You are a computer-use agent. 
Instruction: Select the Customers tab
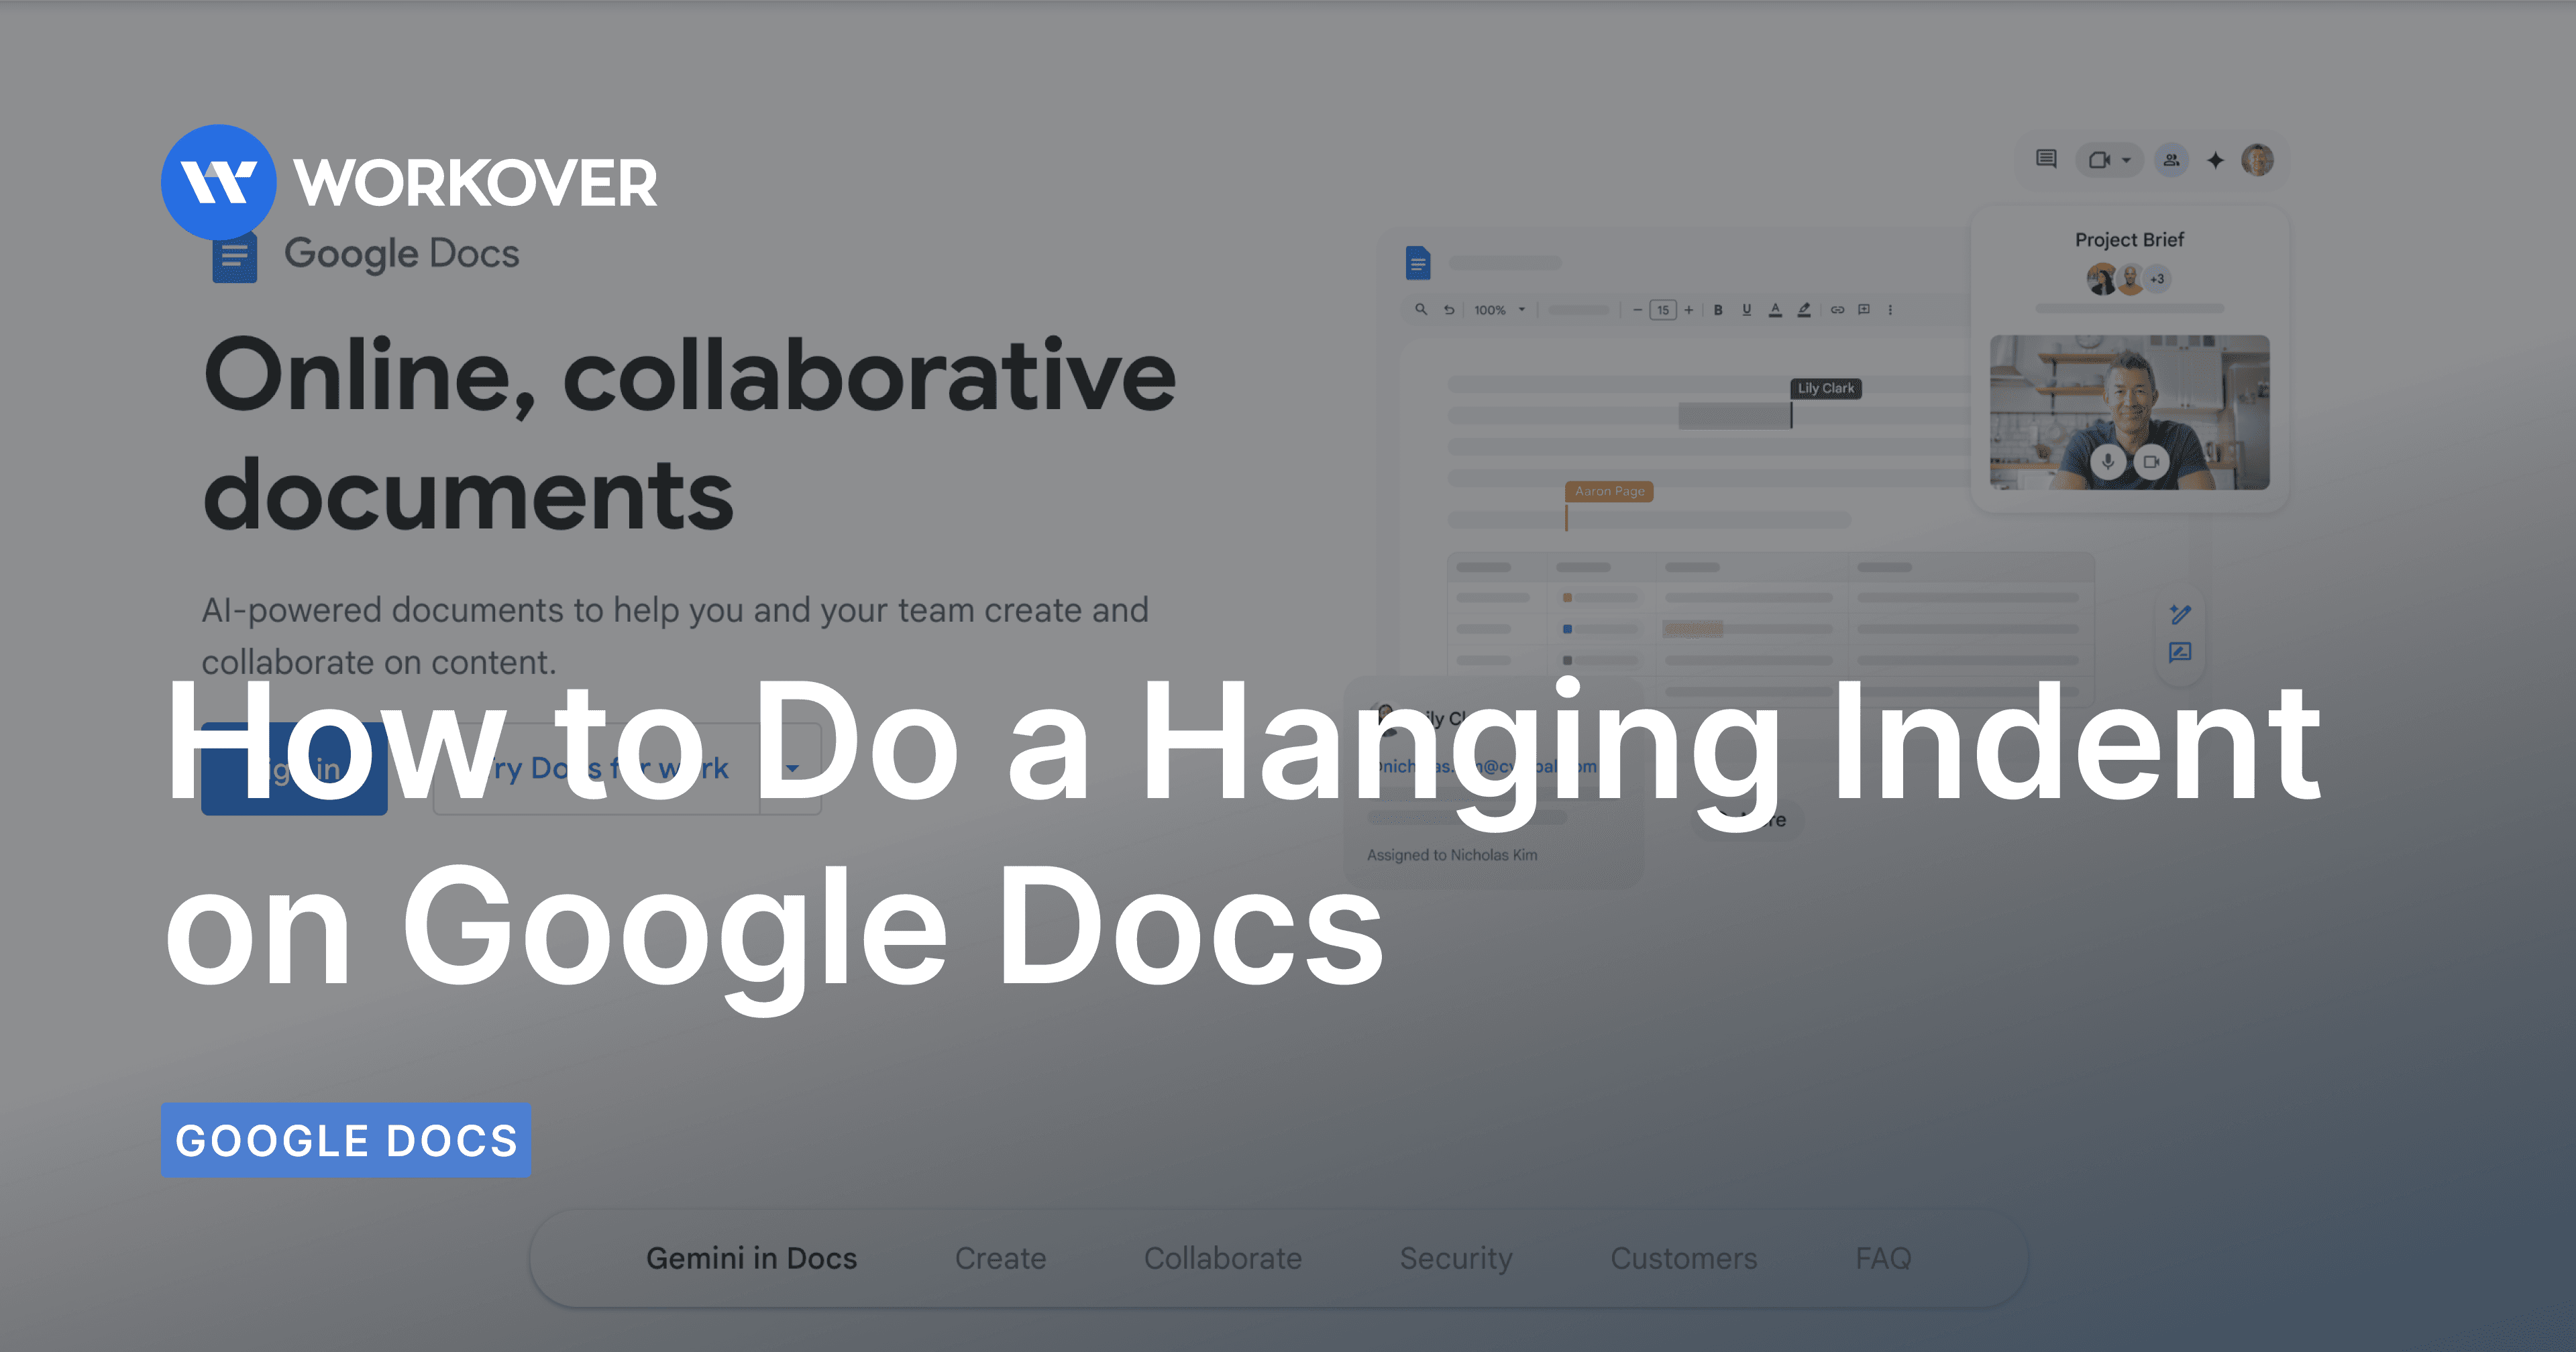(1683, 1258)
